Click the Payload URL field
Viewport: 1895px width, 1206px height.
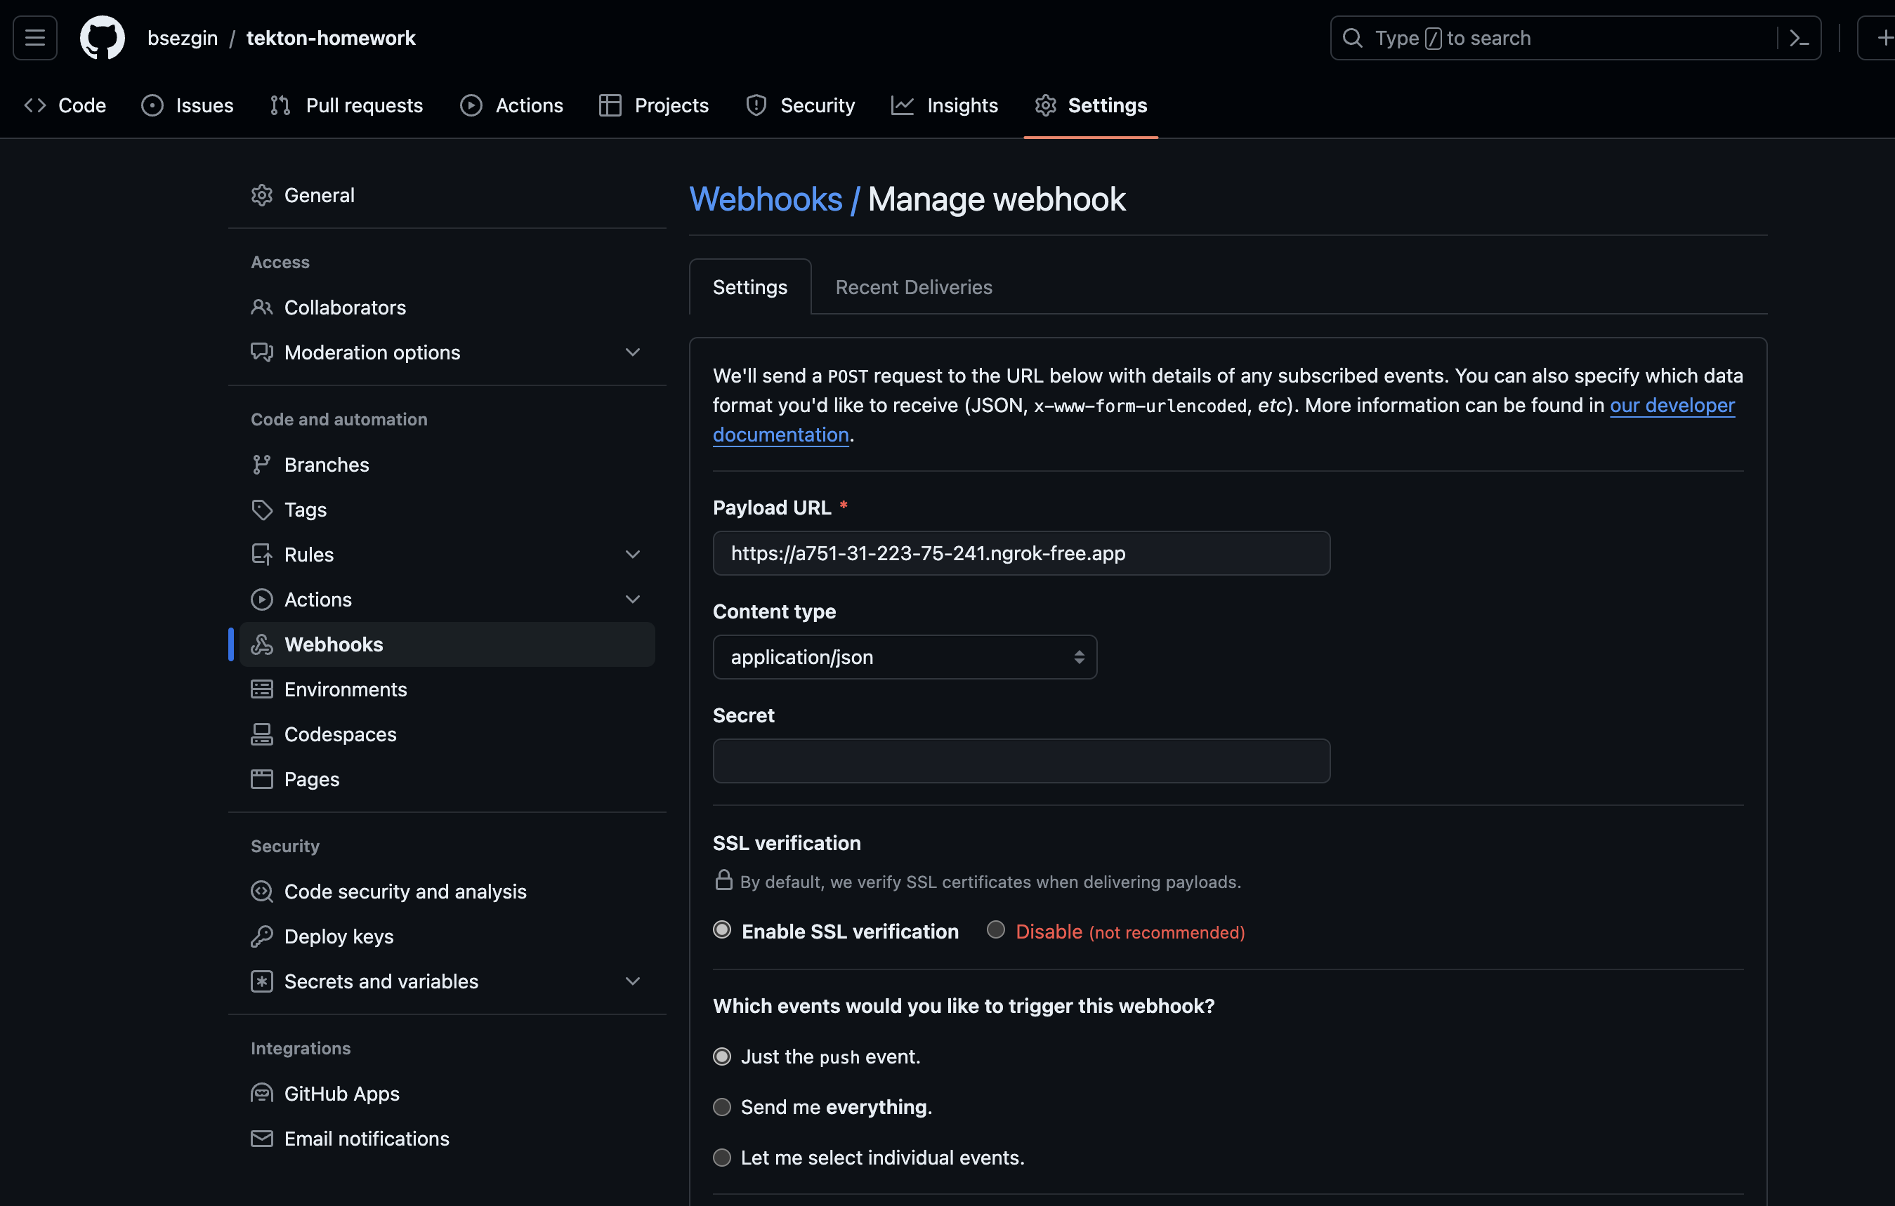coord(1021,553)
